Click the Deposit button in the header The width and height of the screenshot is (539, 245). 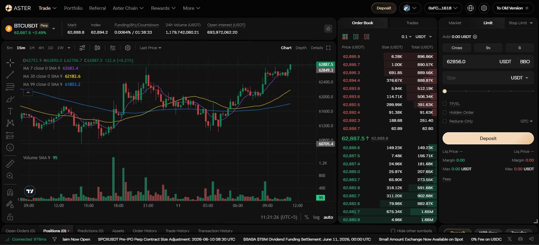point(384,8)
